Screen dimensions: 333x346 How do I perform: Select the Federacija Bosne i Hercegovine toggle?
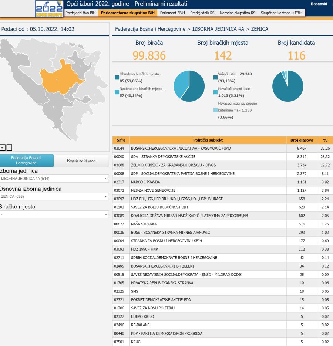click(27, 160)
